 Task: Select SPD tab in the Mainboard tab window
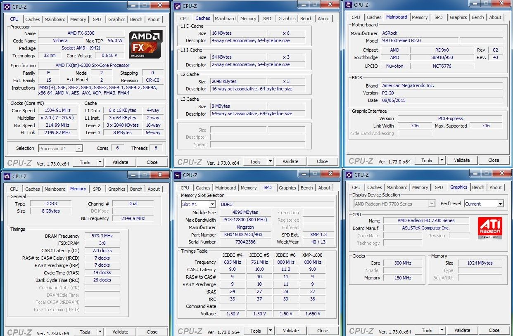click(439, 17)
